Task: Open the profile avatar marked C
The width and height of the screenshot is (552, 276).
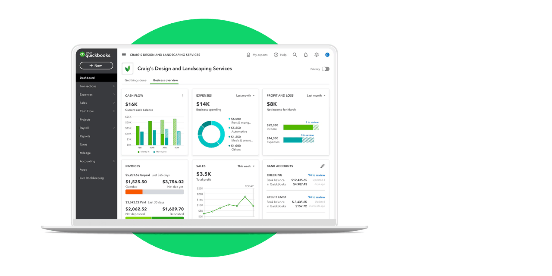Action: coord(327,55)
